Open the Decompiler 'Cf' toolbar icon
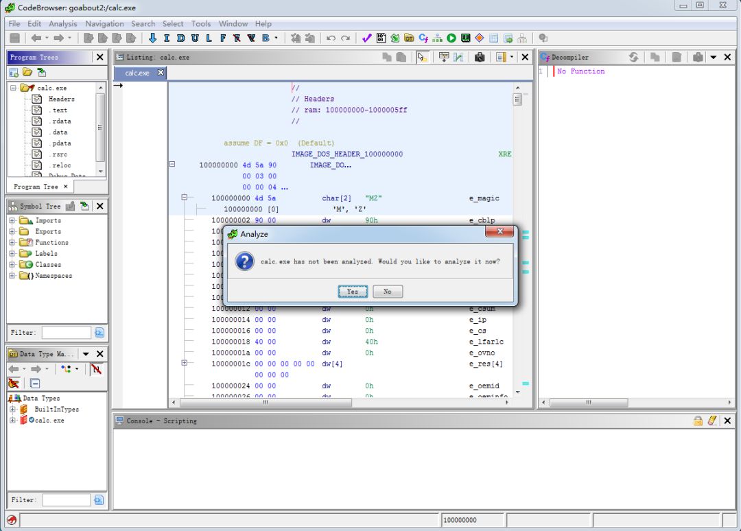741x531 pixels. click(423, 38)
